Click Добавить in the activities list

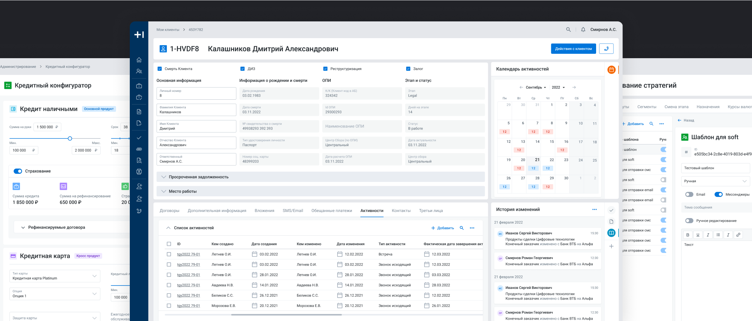tap(443, 228)
